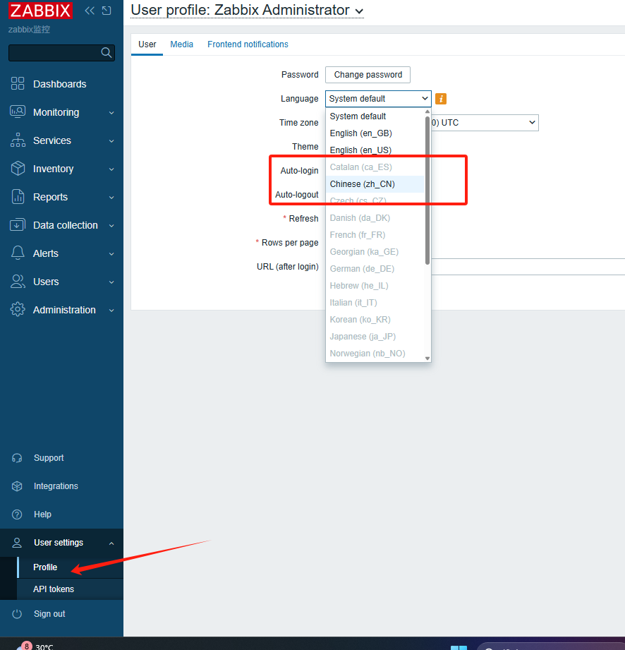625x650 pixels.
Task: Focus the URL (after login) input field
Action: click(528, 267)
